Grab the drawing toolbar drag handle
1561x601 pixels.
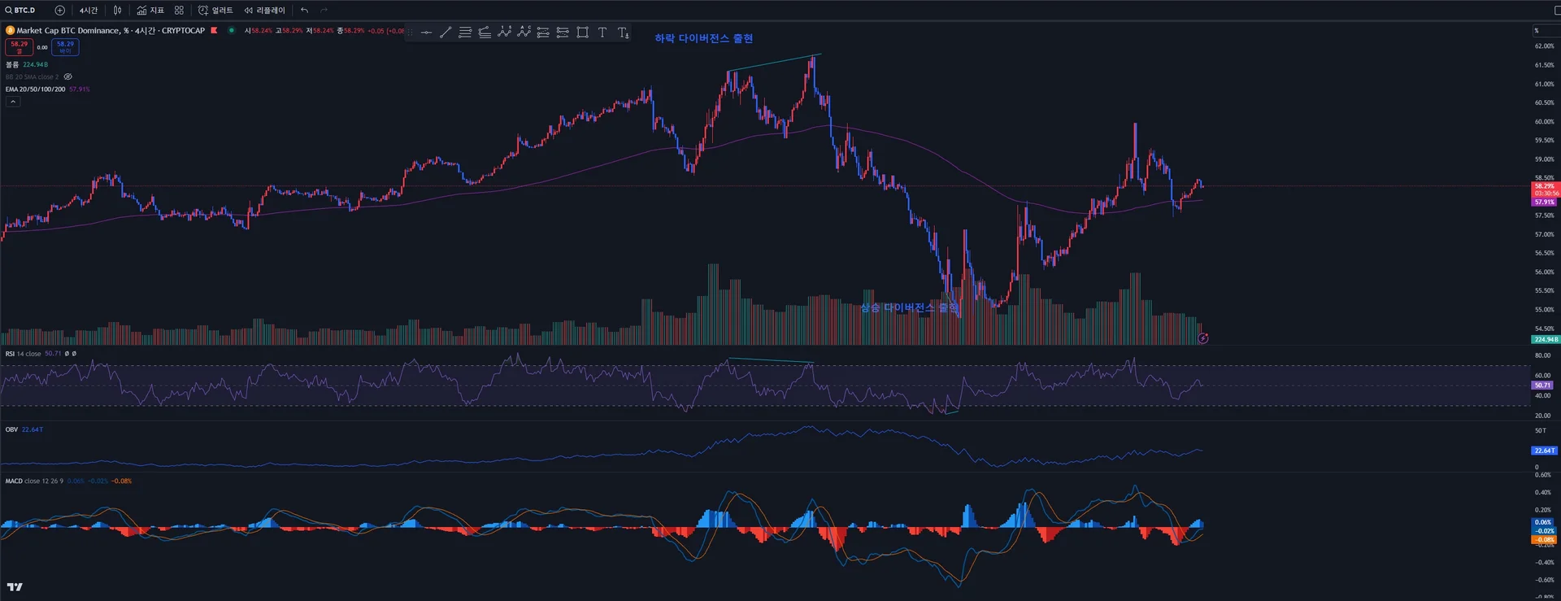[410, 33]
